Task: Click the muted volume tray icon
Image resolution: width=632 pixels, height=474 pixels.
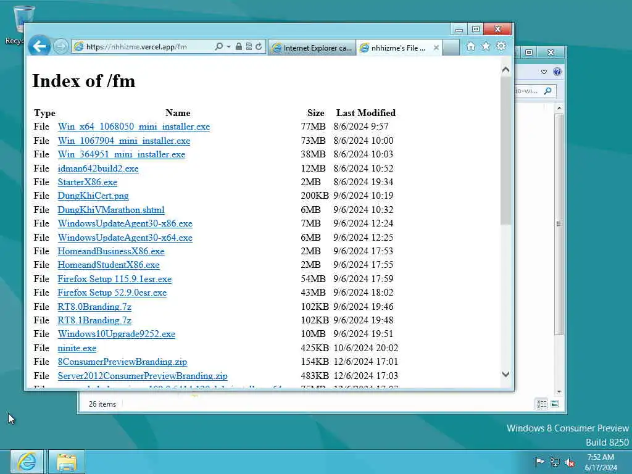Action: tap(570, 463)
